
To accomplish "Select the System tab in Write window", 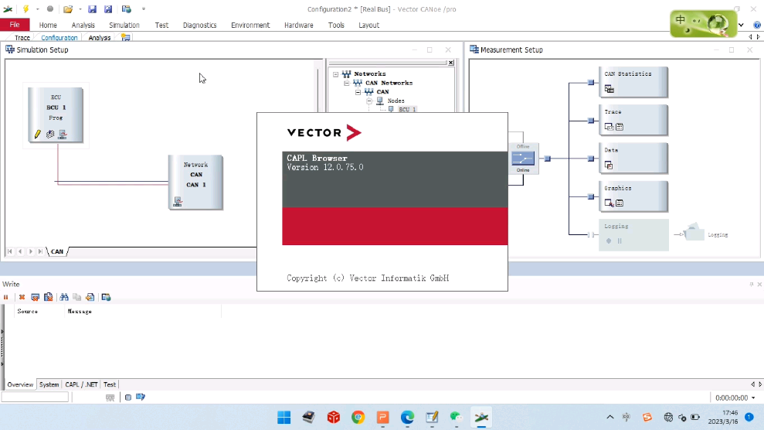I will 49,384.
